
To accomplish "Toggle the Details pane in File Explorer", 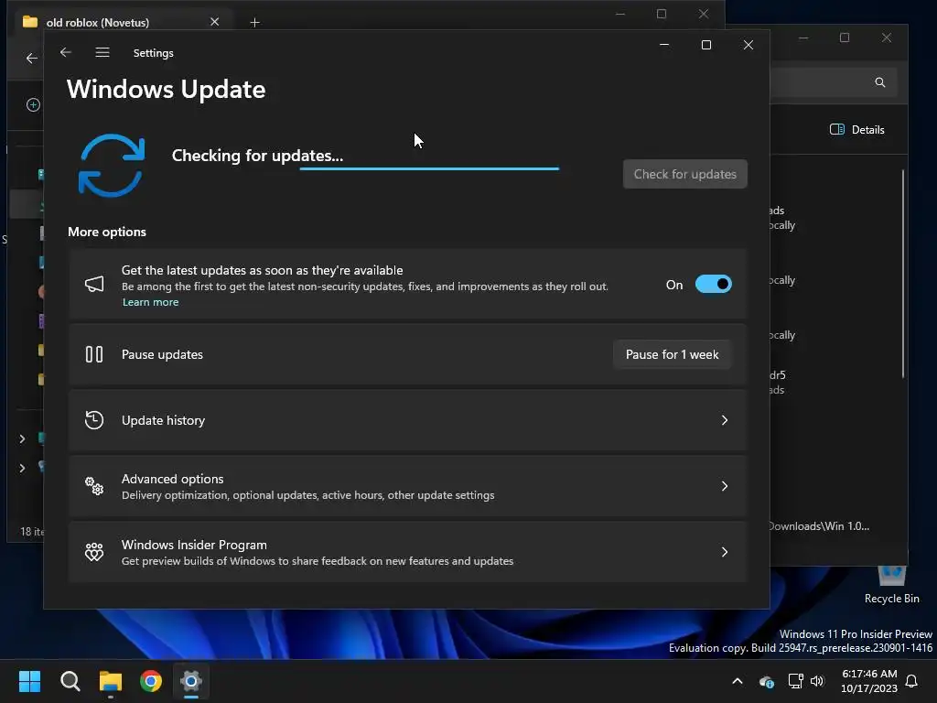I will coord(856,130).
